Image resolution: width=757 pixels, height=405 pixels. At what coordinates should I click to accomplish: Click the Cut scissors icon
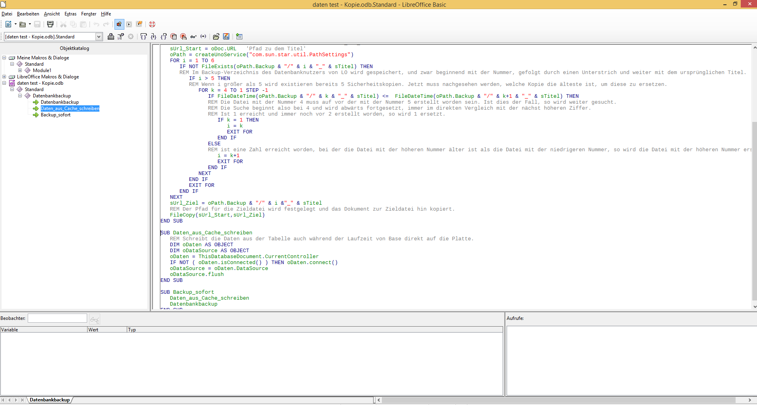tap(63, 24)
